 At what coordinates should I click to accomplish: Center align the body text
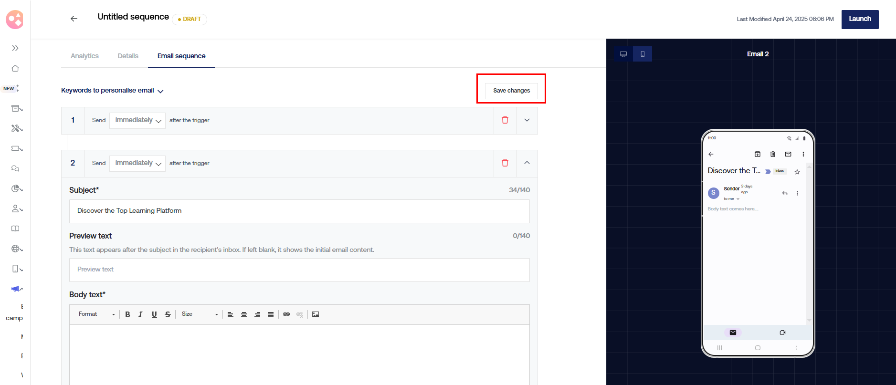[244, 314]
